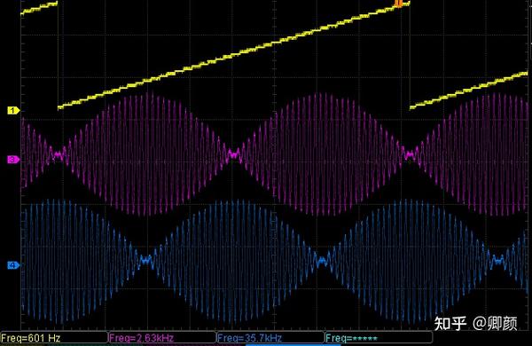The image size is (532, 346).
Task: Click the leftmost null of magenta waveform
Action: (59, 155)
